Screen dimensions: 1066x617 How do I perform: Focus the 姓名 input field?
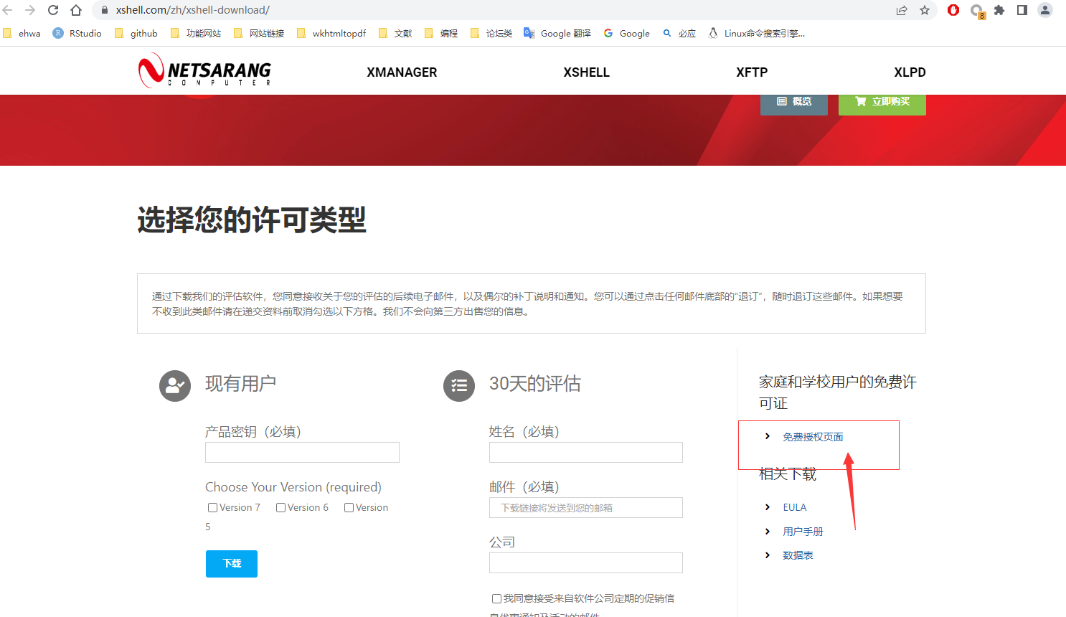586,452
